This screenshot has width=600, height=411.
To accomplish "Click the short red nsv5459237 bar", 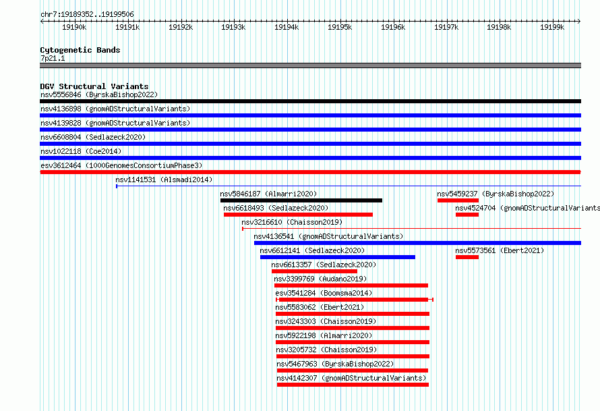I will click(458, 200).
